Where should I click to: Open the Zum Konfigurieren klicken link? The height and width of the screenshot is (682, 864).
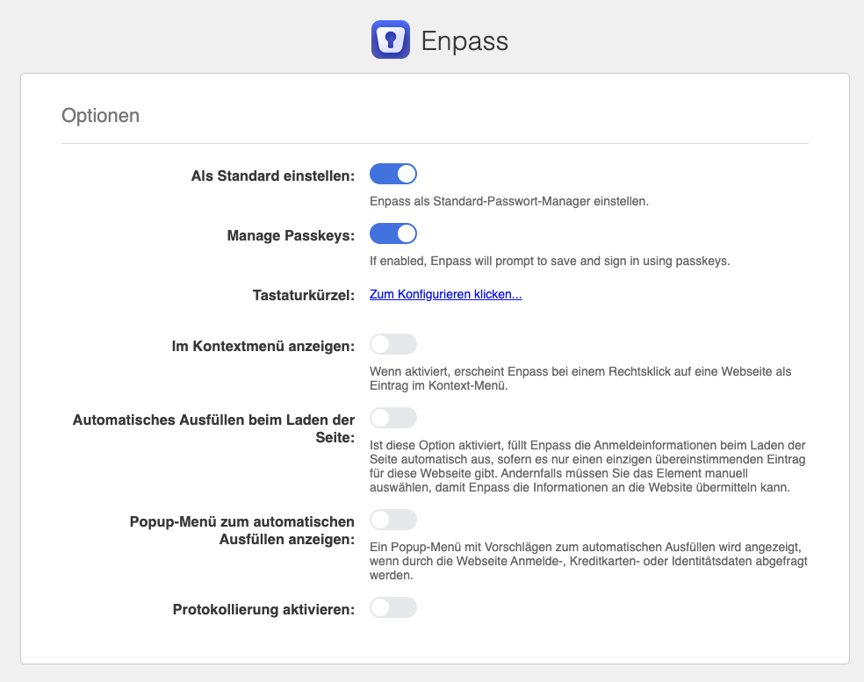pyautogui.click(x=445, y=295)
